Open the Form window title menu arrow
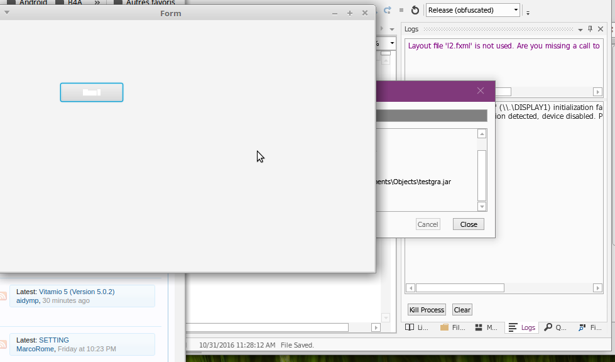 (6, 13)
